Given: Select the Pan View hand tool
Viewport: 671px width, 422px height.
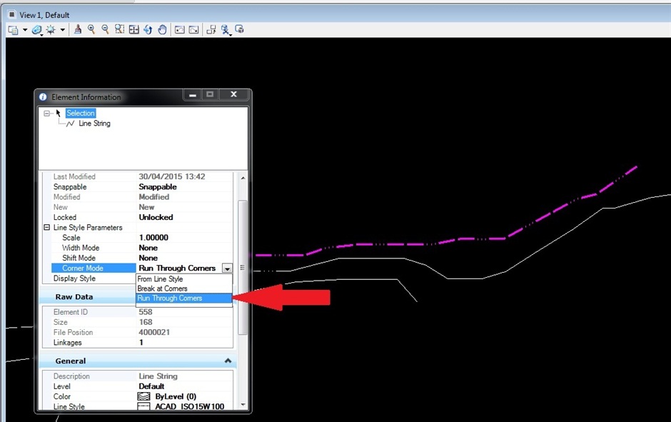Looking at the screenshot, I should pyautogui.click(x=162, y=29).
